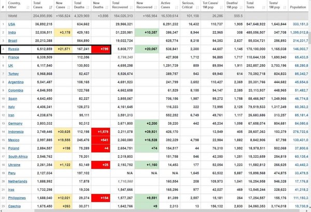Open the Ukraine country link
The height and width of the screenshot is (212, 311).
pos(14,165)
